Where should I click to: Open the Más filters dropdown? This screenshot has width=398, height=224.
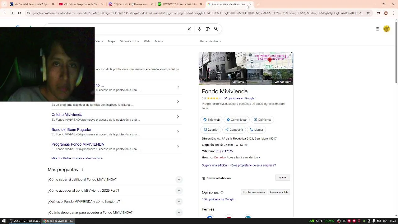(x=159, y=41)
